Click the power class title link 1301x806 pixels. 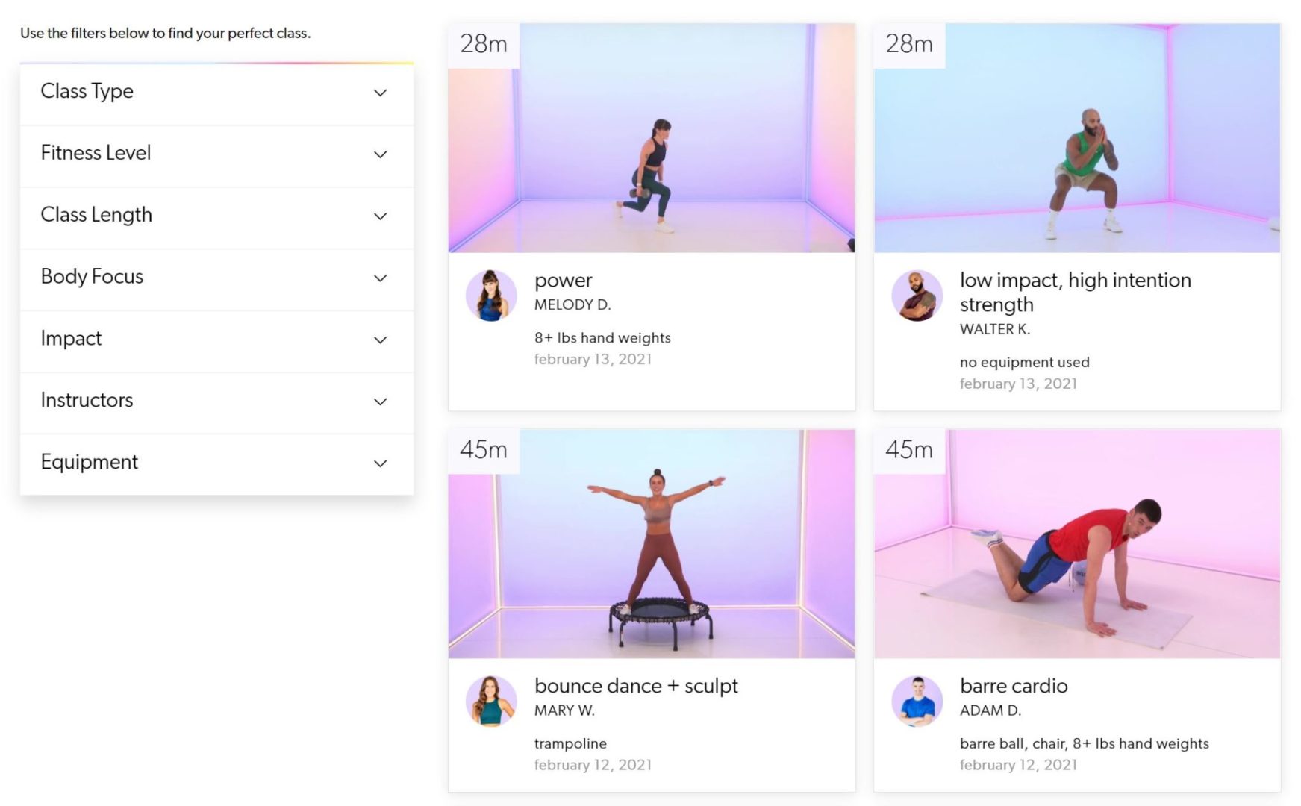pyautogui.click(x=564, y=281)
